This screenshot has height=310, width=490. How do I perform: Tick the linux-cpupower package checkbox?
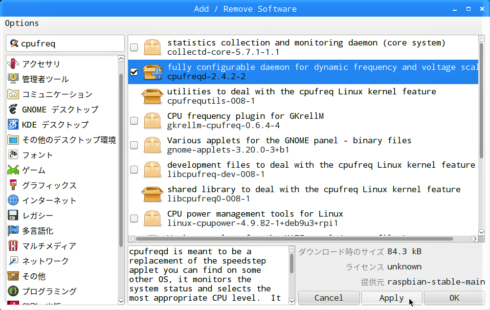point(134,219)
